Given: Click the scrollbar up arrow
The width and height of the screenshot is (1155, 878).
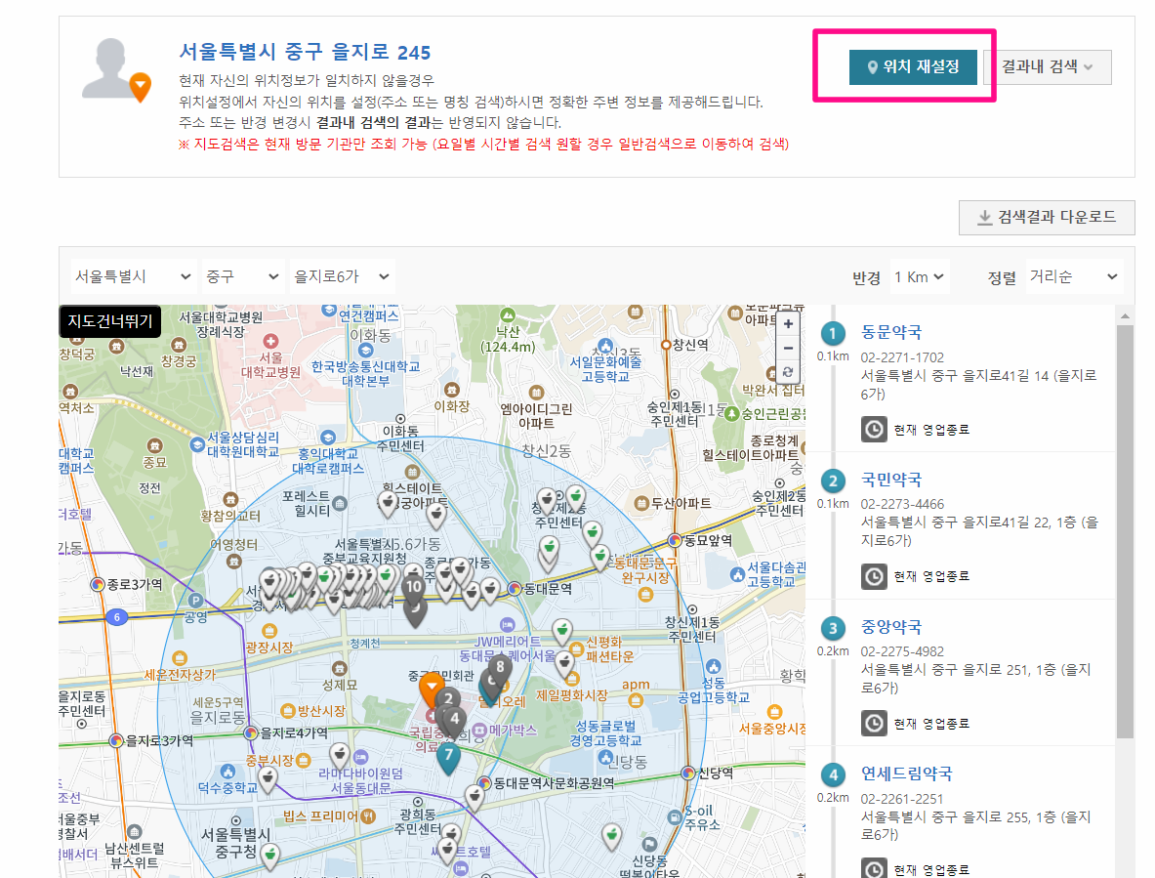Looking at the screenshot, I should point(1125,316).
